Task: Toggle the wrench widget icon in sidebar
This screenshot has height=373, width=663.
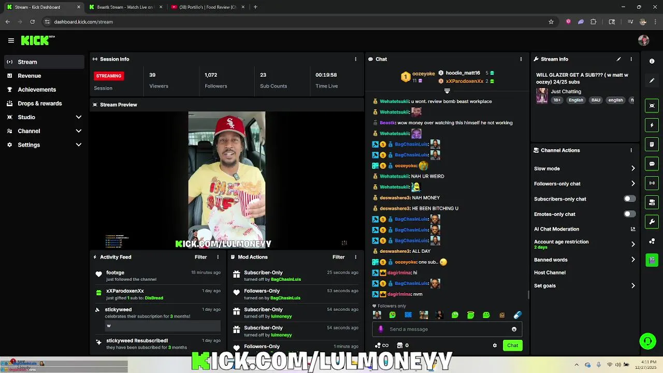Action: [652, 222]
